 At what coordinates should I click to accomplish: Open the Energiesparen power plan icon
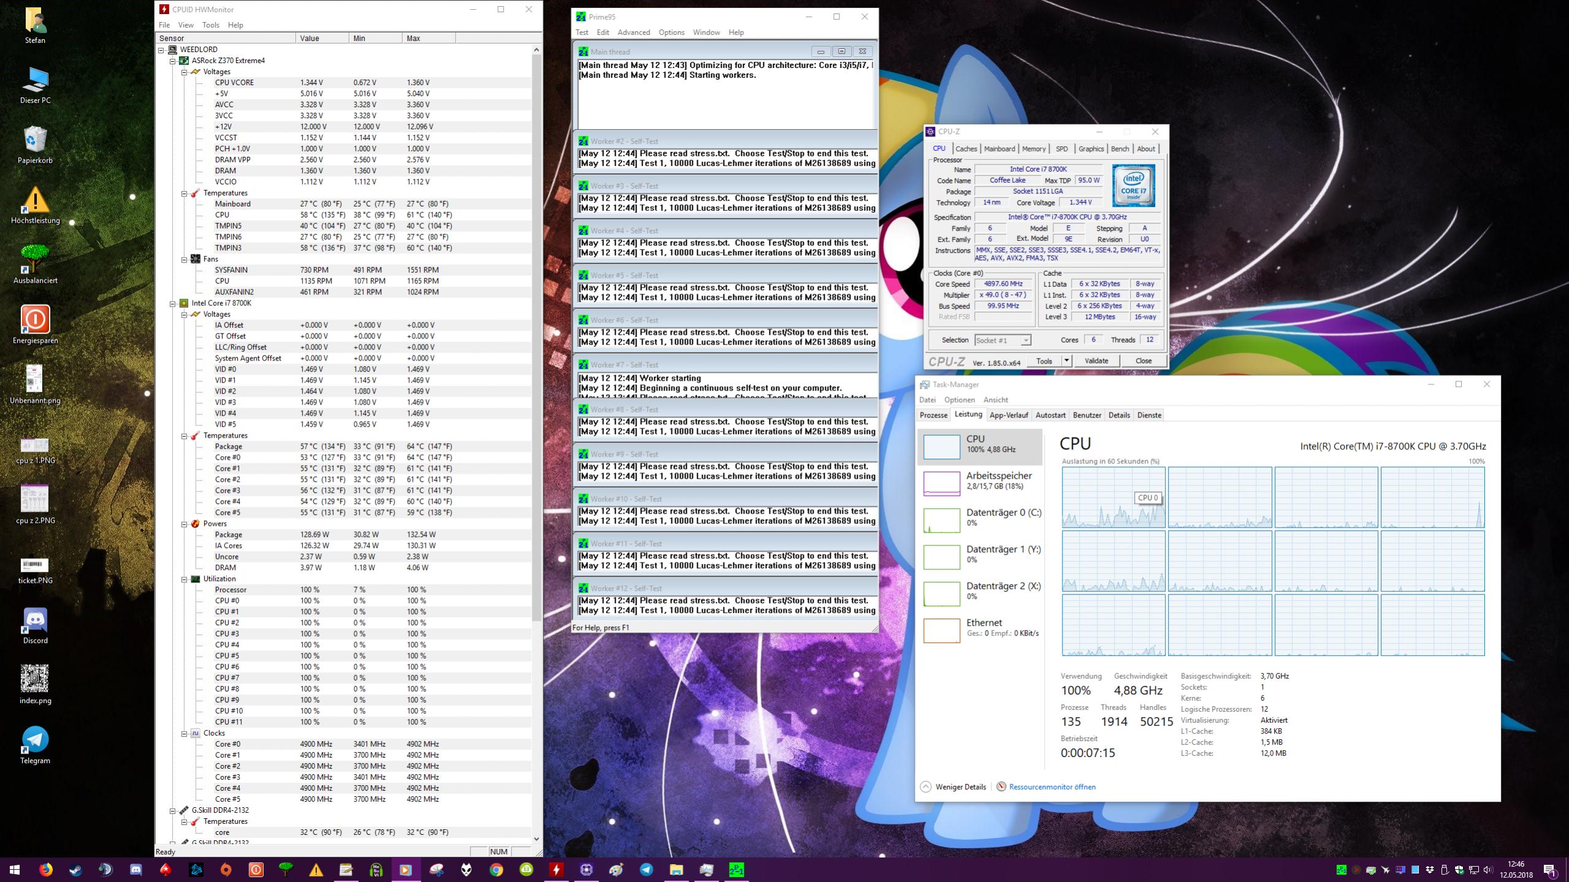pyautogui.click(x=35, y=319)
